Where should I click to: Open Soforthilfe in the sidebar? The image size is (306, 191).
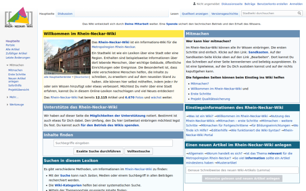click(x=15, y=86)
